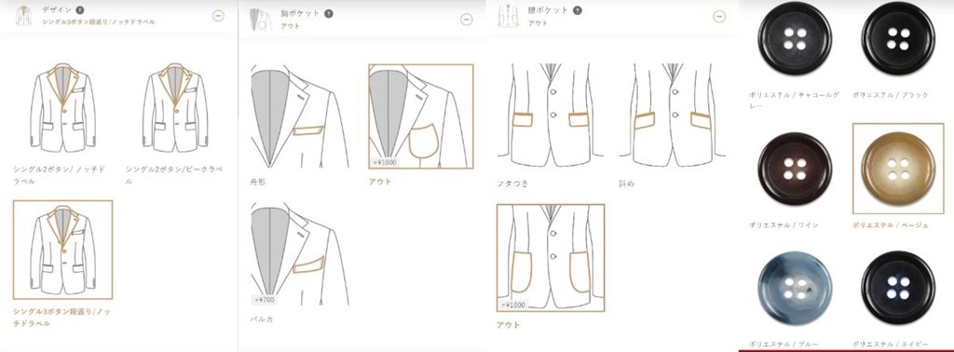Image resolution: width=954 pixels, height=352 pixels.
Task: Collapse the デザイン section with minus icon
Action: 218,16
